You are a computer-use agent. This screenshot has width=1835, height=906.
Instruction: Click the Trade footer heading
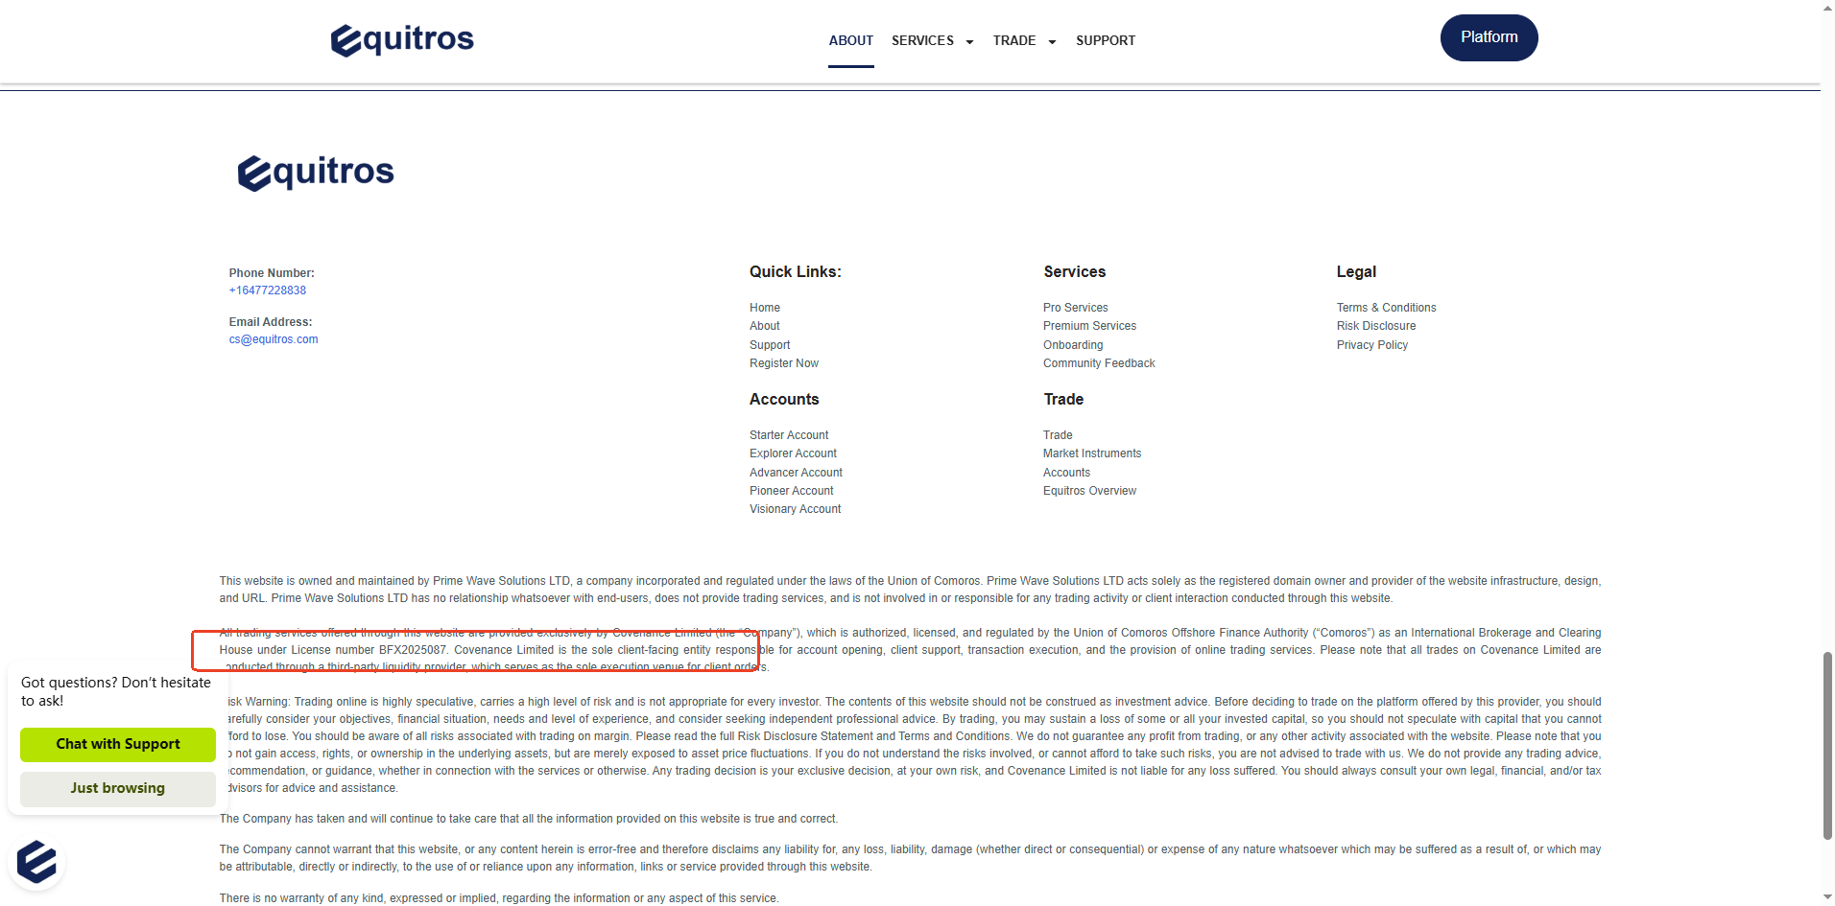1063,400
